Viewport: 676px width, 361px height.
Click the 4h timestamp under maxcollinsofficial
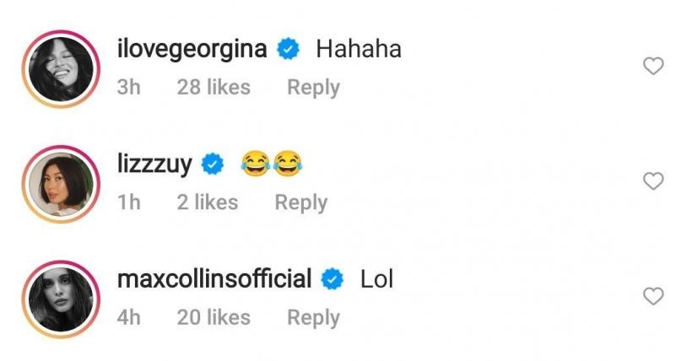pos(128,317)
